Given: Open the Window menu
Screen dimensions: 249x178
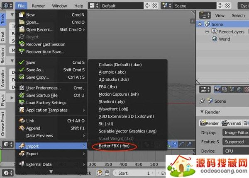Looking at the screenshot, I should point(59,6).
